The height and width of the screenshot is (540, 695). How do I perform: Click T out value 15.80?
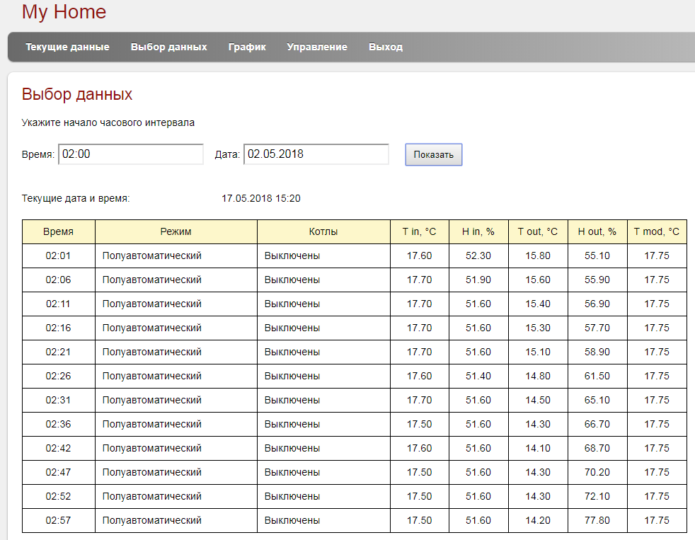[538, 255]
